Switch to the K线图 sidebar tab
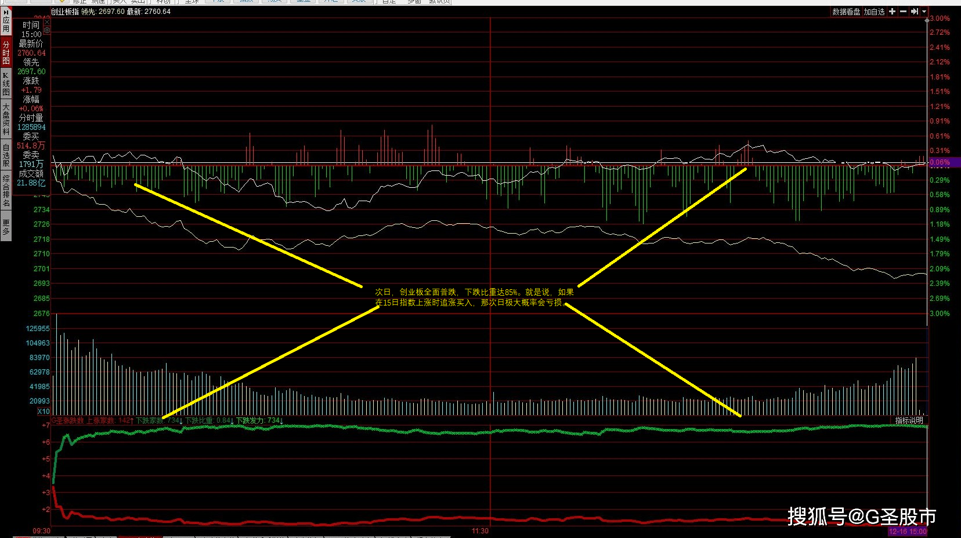The image size is (961, 538). coord(6,83)
